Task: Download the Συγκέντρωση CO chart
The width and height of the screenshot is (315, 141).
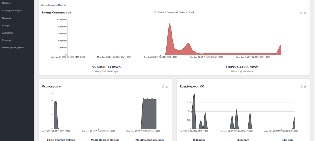Action: click(305, 86)
